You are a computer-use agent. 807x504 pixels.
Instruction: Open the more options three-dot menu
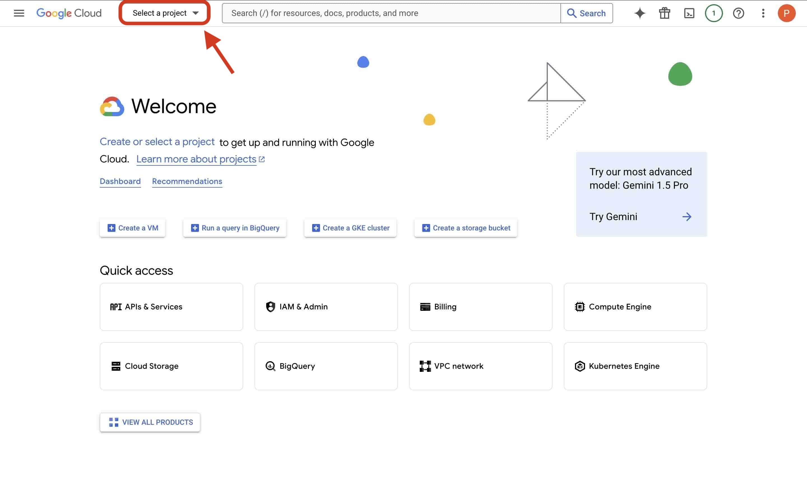click(x=763, y=13)
